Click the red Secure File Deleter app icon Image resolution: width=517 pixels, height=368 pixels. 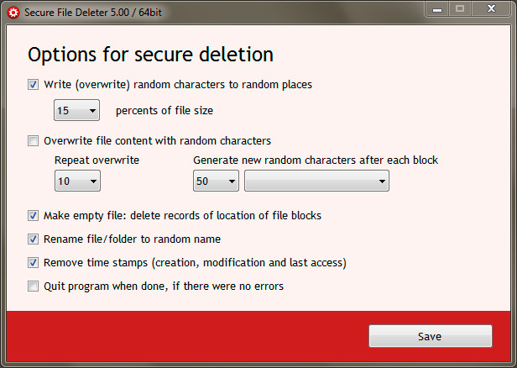tap(13, 13)
